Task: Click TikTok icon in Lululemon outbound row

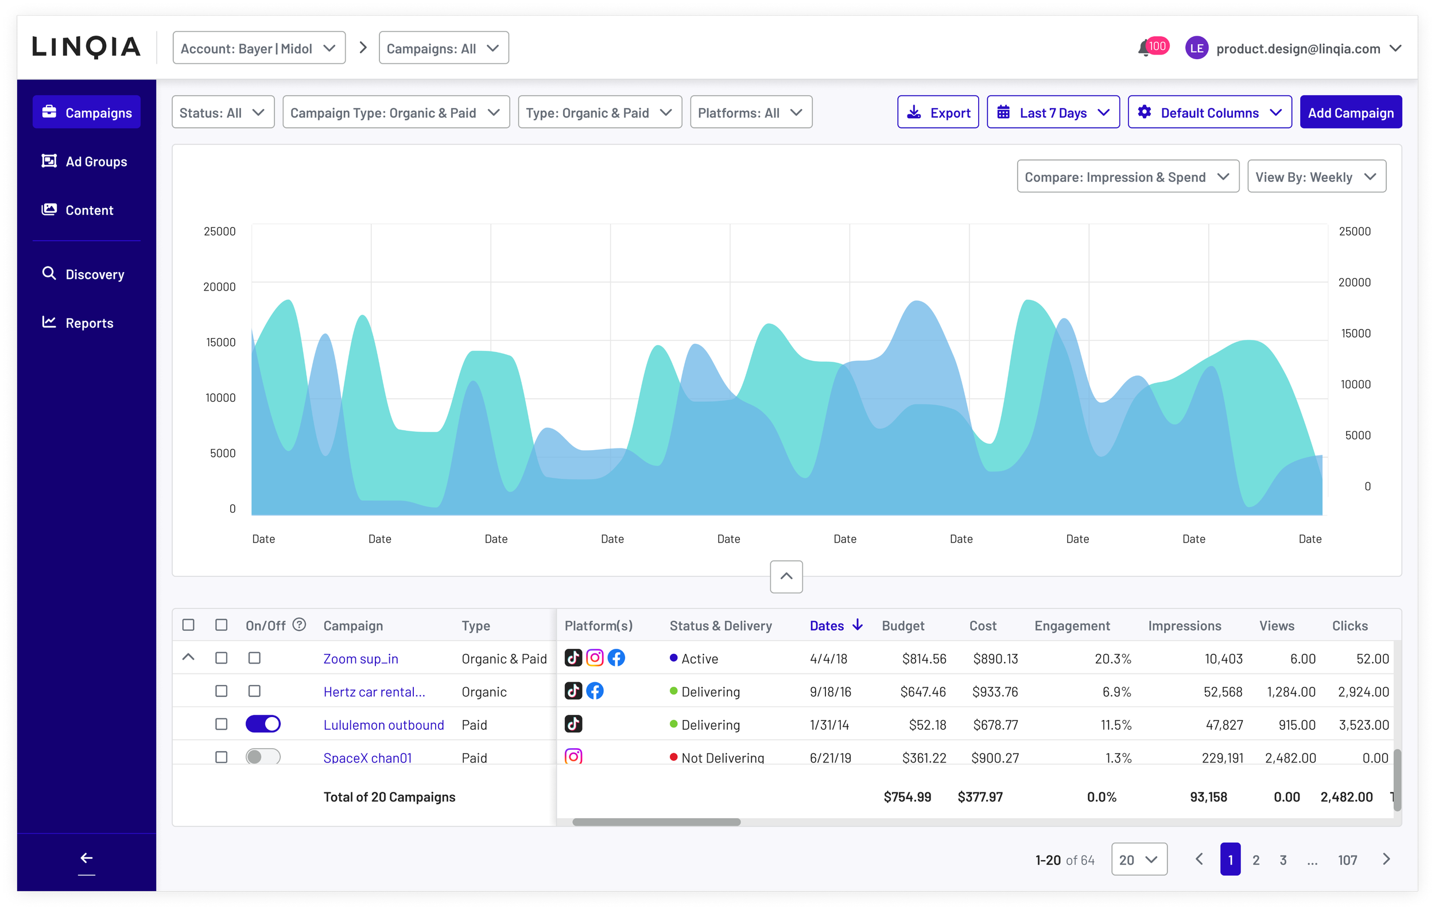Action: click(x=573, y=724)
